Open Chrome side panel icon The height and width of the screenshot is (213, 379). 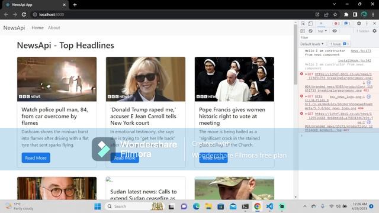coord(355,14)
